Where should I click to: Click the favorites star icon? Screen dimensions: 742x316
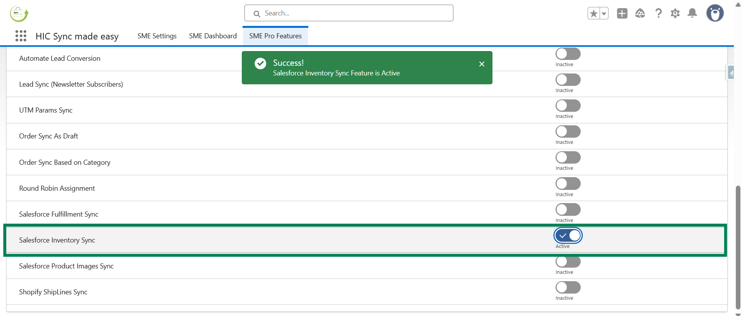(593, 14)
